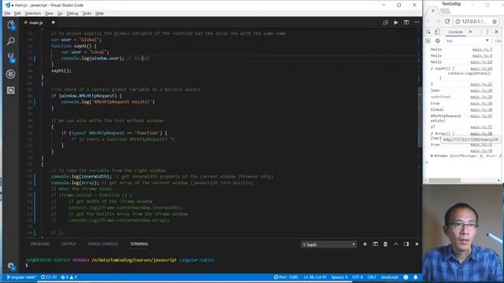504x283 pixels.
Task: Click the sync changes indicator in status bar
Action: pos(49,277)
